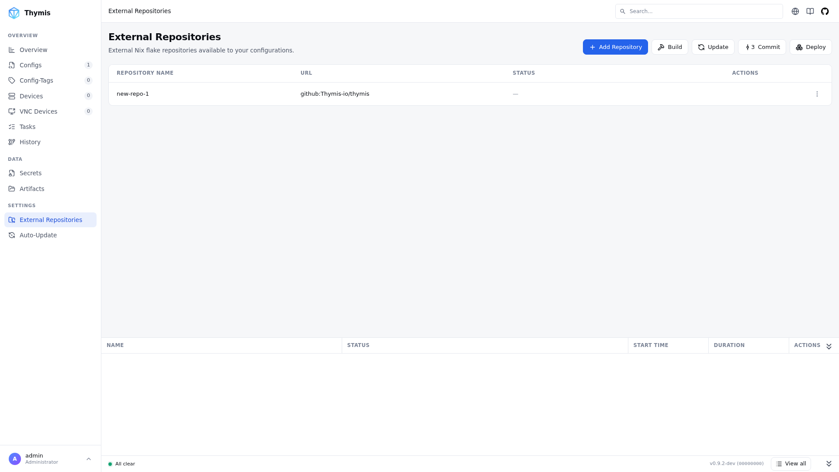839x472 pixels.
Task: Click the Config-Tags tag icon
Action: point(12,80)
